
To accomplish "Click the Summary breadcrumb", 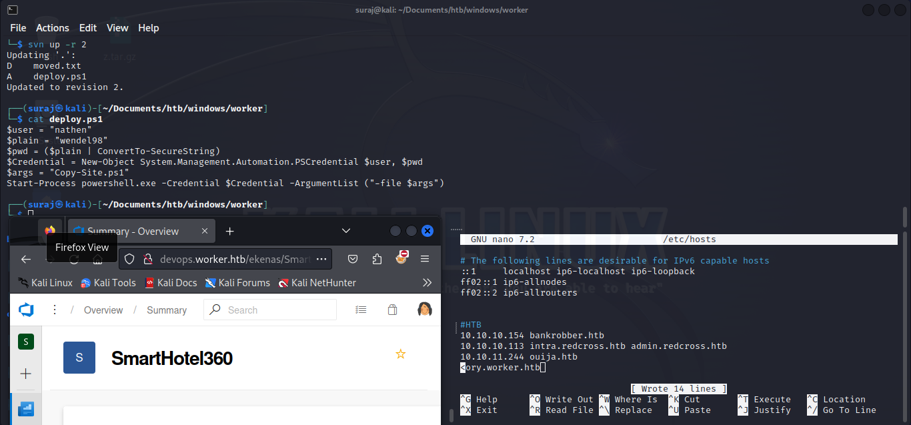I will click(x=167, y=310).
